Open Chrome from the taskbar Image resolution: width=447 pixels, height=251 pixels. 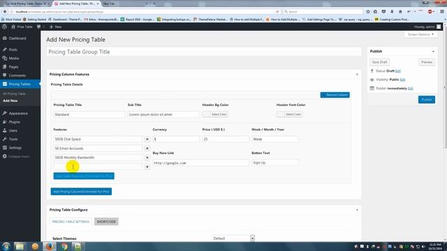(x=64, y=246)
